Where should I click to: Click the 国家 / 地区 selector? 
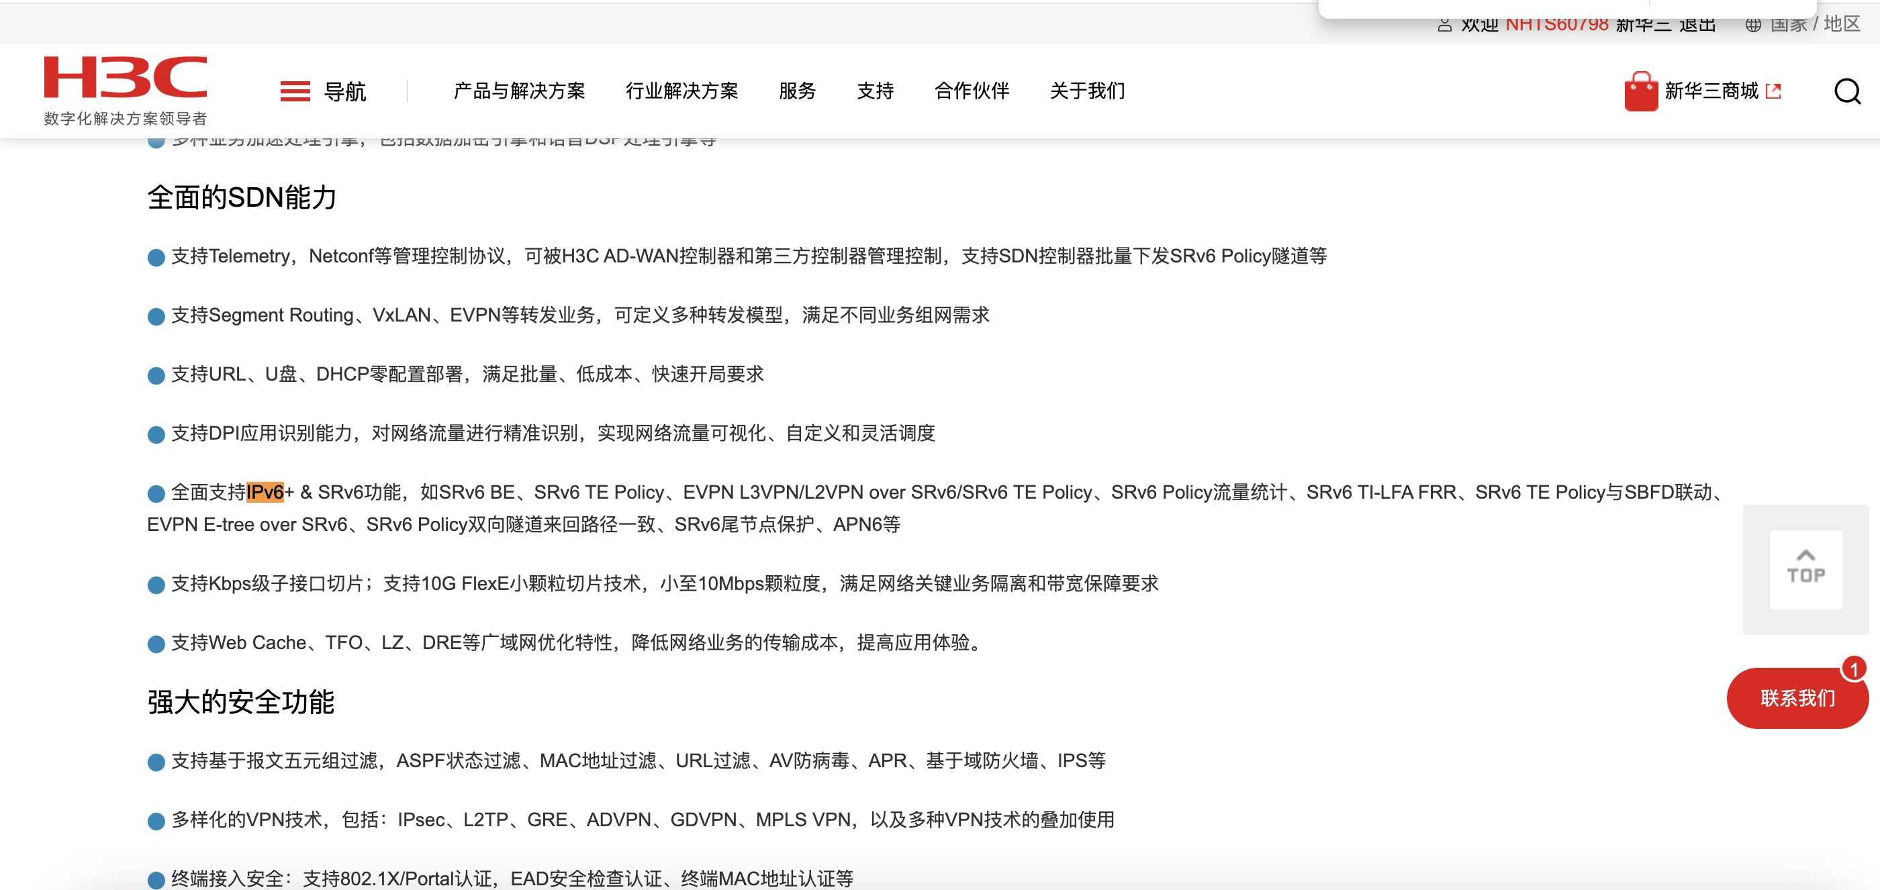click(x=1814, y=26)
